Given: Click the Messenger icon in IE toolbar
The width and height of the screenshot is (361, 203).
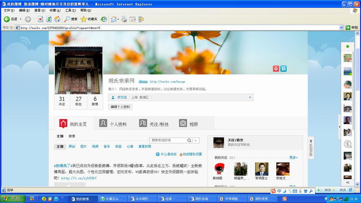Looking at the screenshot, I should (x=141, y=19).
